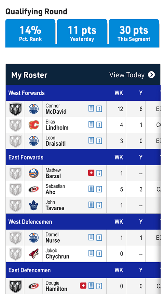166x294 pixels.
Task: Click info icon beside John Tavares
Action: pyautogui.click(x=99, y=205)
